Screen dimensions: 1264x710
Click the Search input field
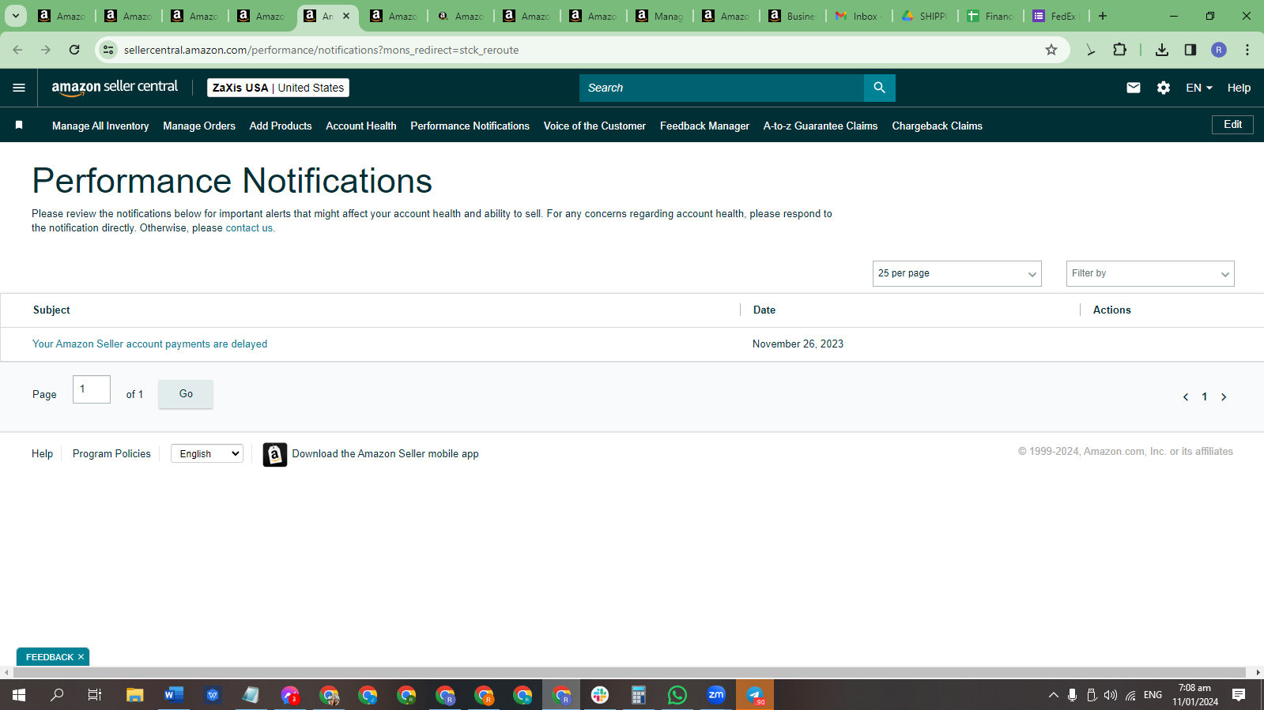click(722, 88)
